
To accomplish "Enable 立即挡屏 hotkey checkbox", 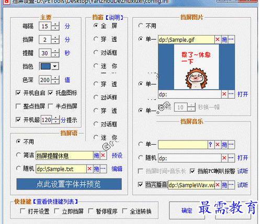I will point(56,211).
